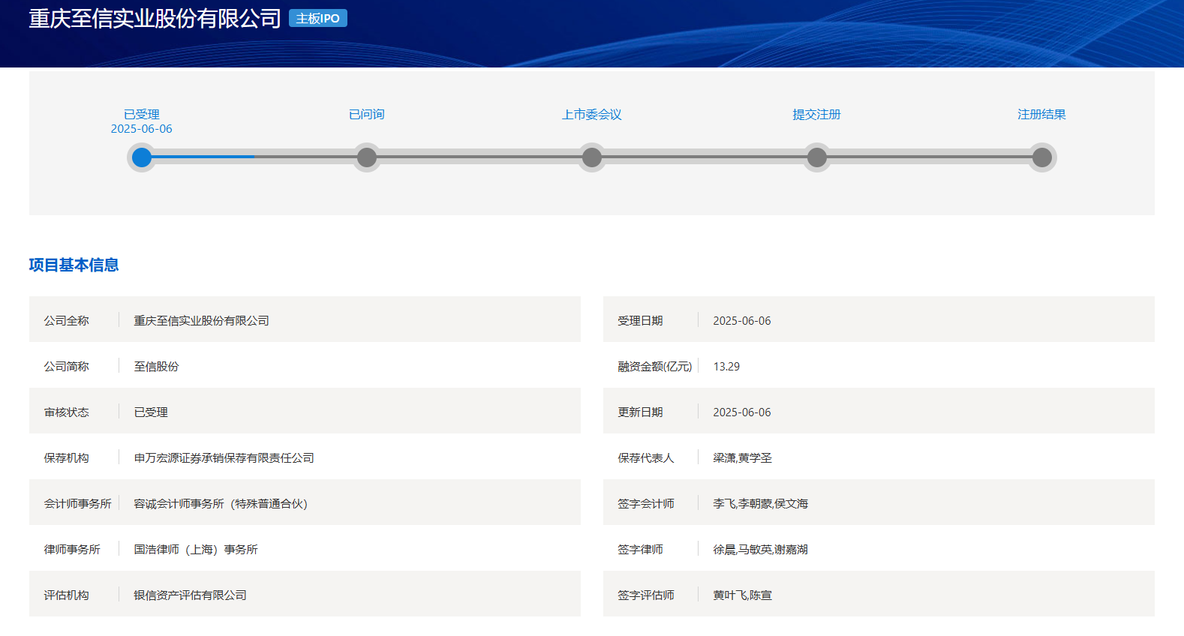
Task: Select the appraiser 银信资产评估有限公司 value
Action: [x=190, y=595]
